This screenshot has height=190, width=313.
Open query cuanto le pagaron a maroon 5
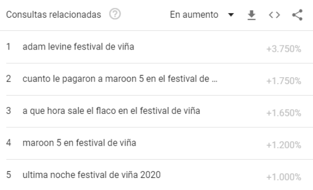pyautogui.click(x=120, y=79)
